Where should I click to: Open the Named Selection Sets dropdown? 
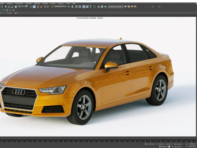pyautogui.click(x=60, y=7)
